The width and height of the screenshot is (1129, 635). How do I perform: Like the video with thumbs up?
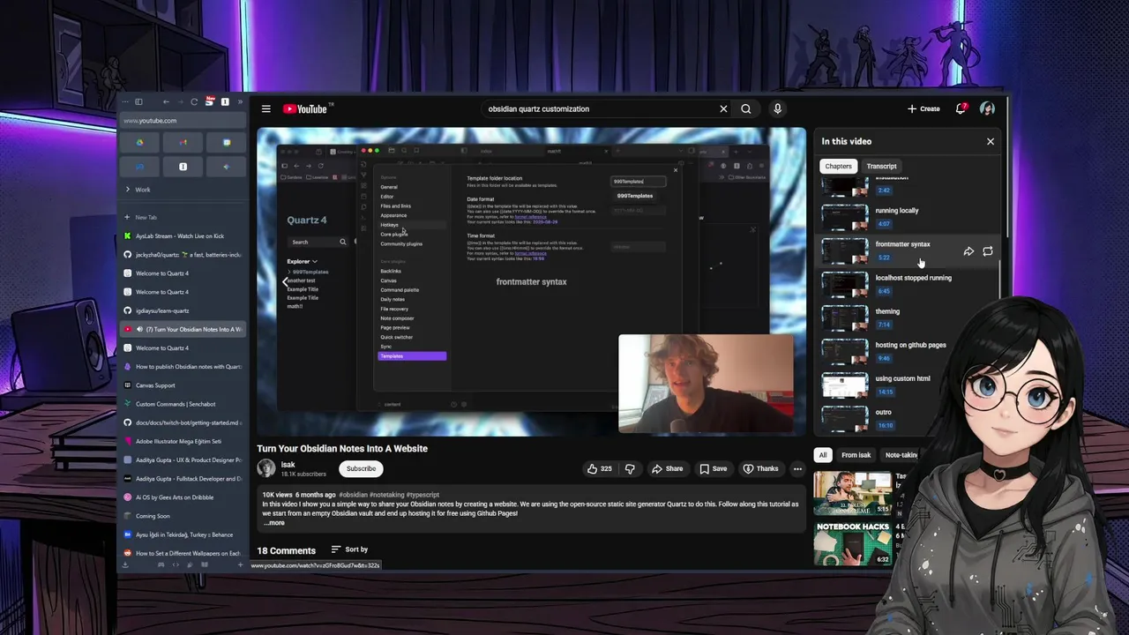600,468
